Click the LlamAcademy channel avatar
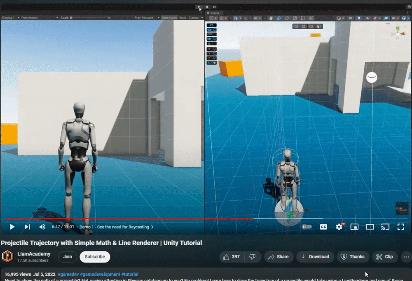The width and height of the screenshot is (412, 281). tap(7, 257)
